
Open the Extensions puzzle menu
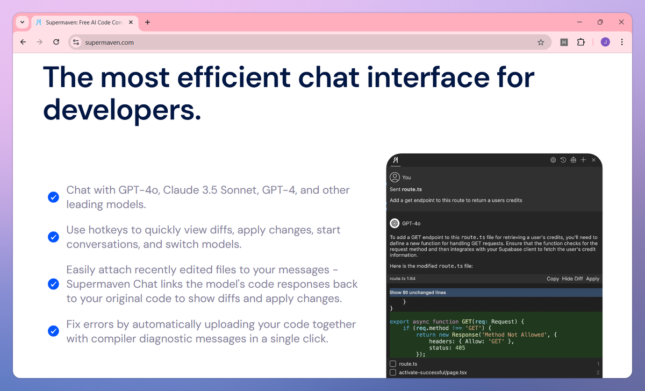coord(580,42)
